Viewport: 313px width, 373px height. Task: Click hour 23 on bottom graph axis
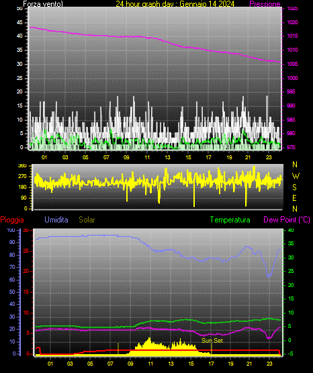269,364
